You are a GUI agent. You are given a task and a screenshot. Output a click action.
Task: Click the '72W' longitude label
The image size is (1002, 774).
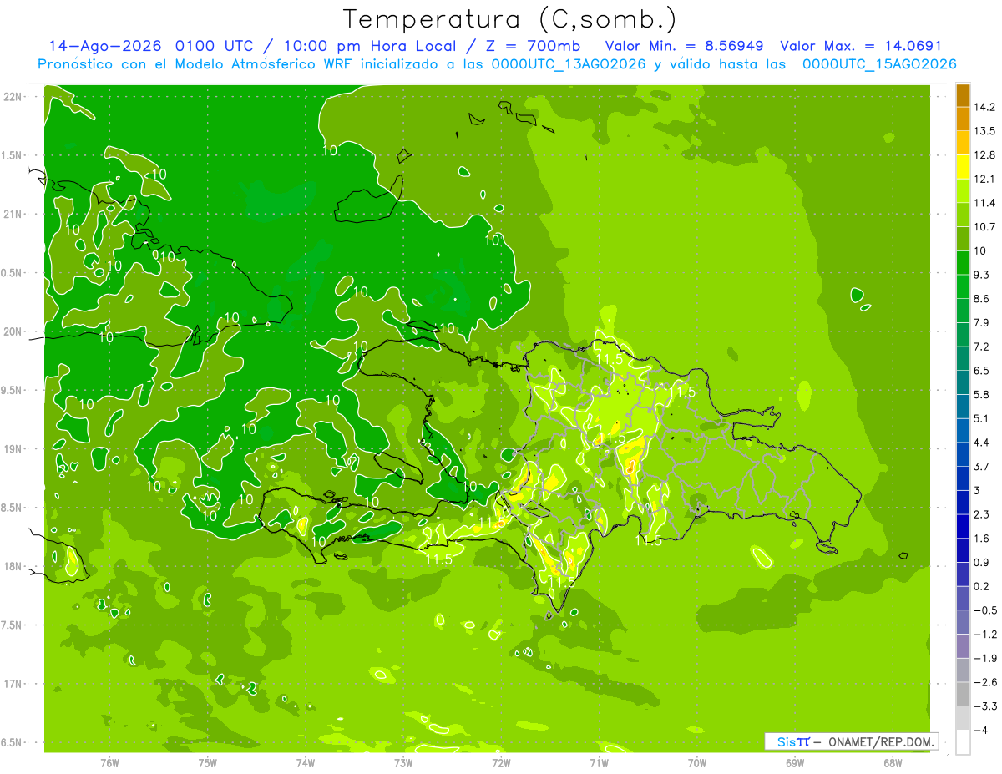501,762
